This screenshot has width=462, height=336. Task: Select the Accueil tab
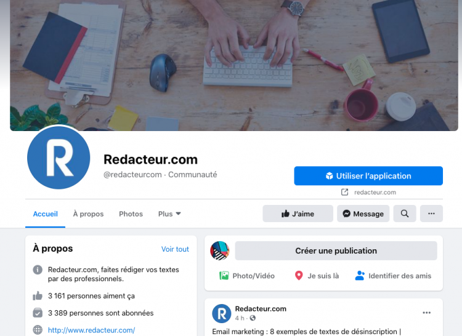coord(46,214)
